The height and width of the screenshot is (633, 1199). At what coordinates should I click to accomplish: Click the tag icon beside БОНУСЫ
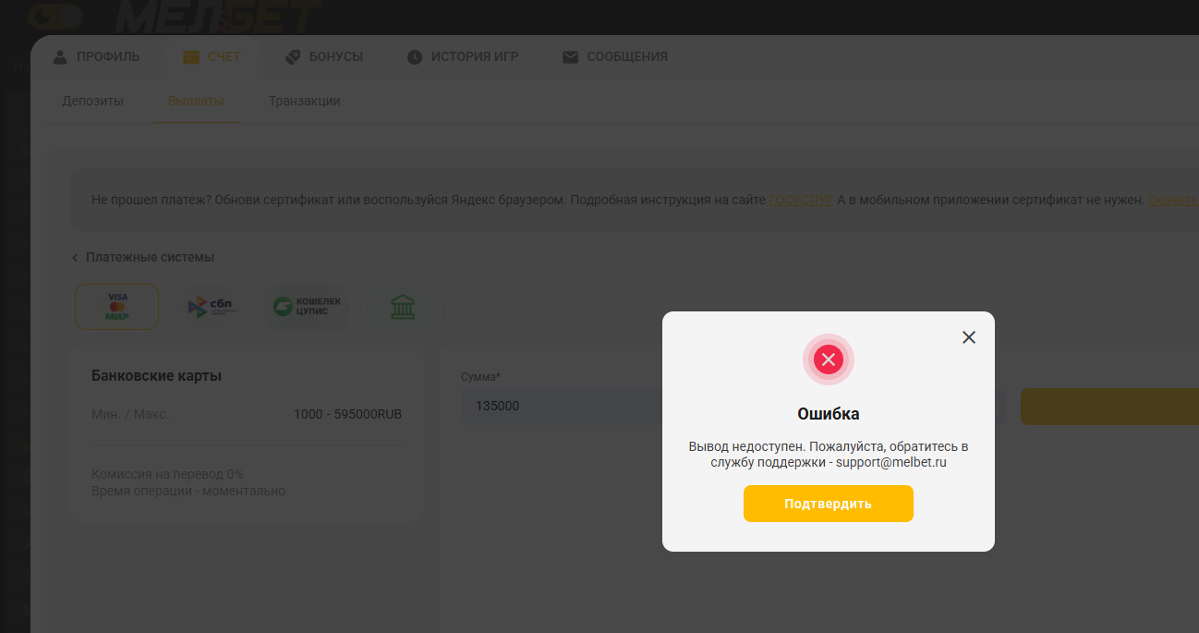pos(293,56)
